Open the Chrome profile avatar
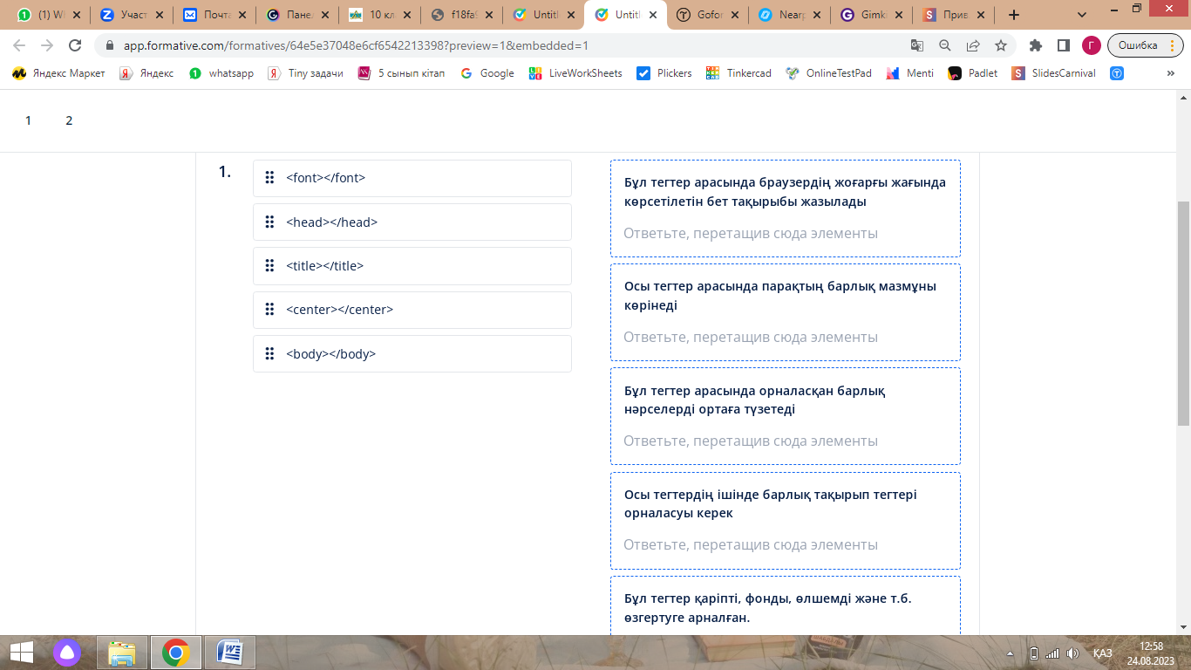This screenshot has height=670, width=1191. tap(1092, 45)
